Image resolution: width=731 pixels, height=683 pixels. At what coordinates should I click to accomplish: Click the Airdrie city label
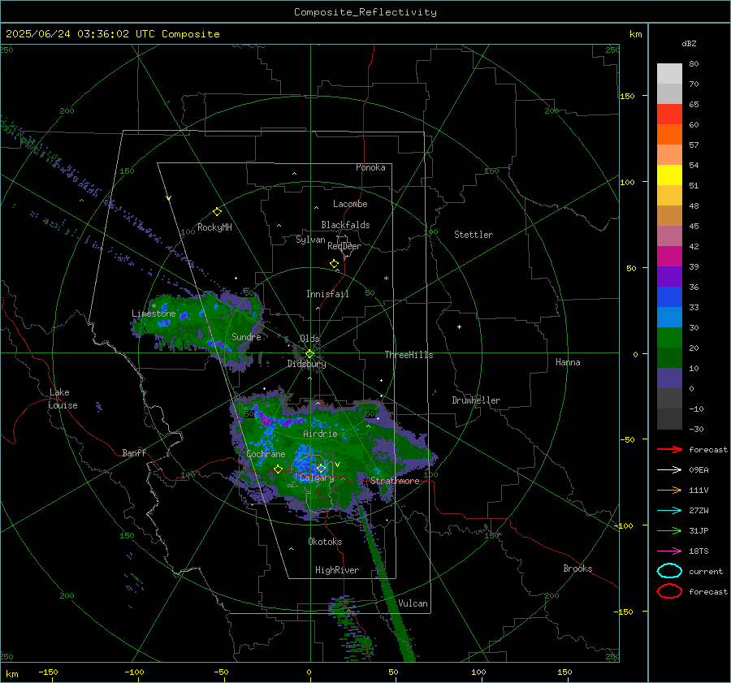click(x=320, y=434)
